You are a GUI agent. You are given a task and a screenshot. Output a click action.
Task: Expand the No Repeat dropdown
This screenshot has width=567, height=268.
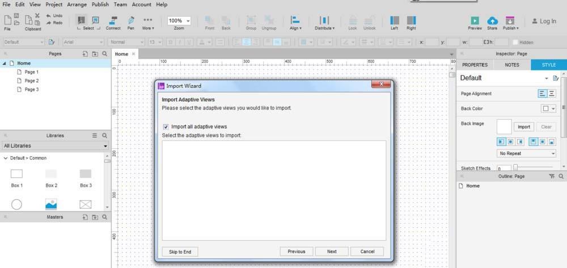coord(526,153)
